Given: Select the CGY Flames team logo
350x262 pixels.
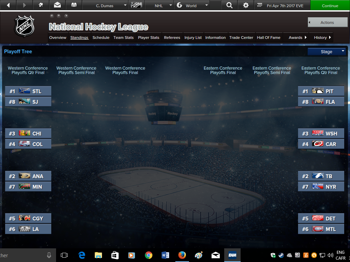Looking at the screenshot, I should (x=24, y=218).
